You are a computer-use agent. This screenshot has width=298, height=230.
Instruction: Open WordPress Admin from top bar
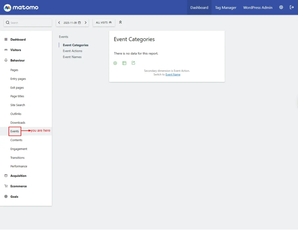click(x=258, y=8)
